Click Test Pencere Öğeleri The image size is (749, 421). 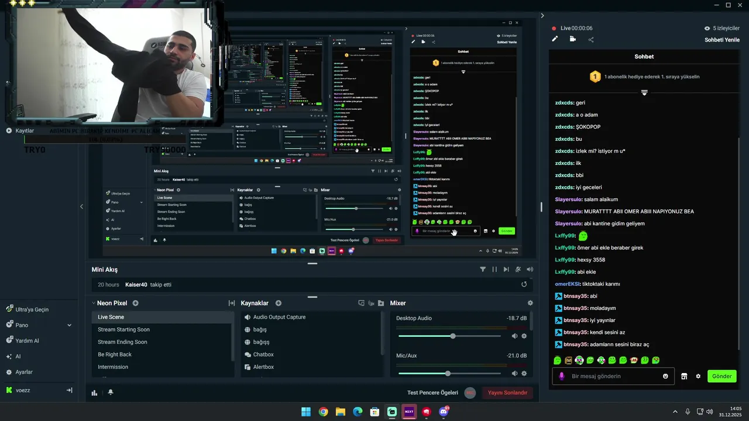432,392
